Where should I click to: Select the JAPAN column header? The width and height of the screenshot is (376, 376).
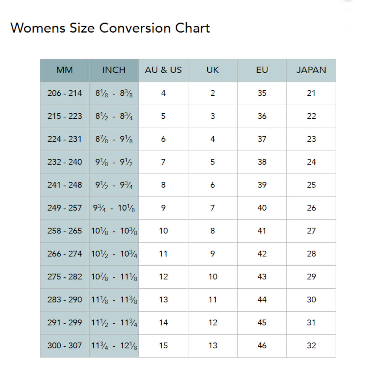[x=311, y=70]
